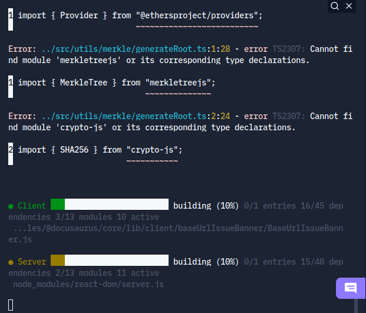Click the Client build progress bar
This screenshot has width=366, height=313.
click(x=110, y=204)
